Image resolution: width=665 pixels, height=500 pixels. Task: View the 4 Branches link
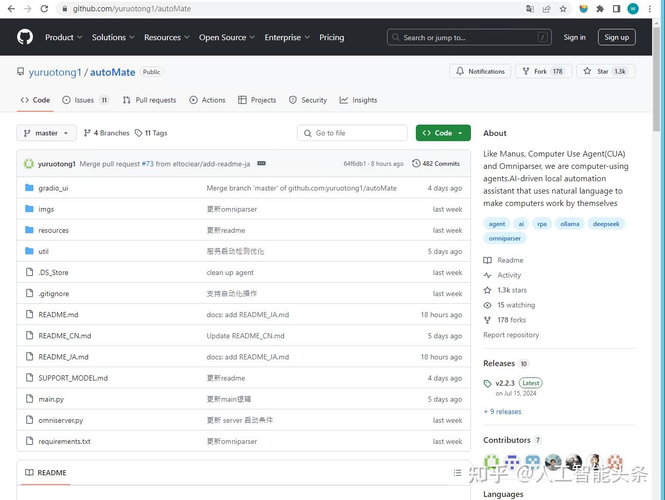point(107,133)
